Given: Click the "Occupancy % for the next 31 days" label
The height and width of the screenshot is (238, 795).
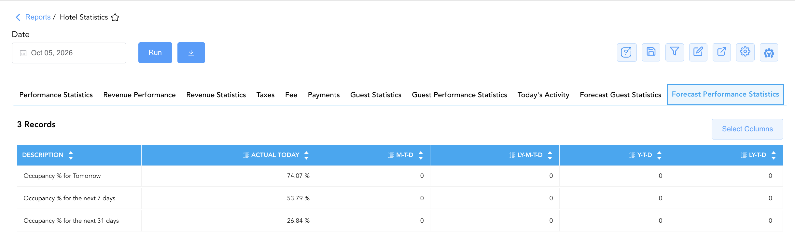Looking at the screenshot, I should 71,221.
